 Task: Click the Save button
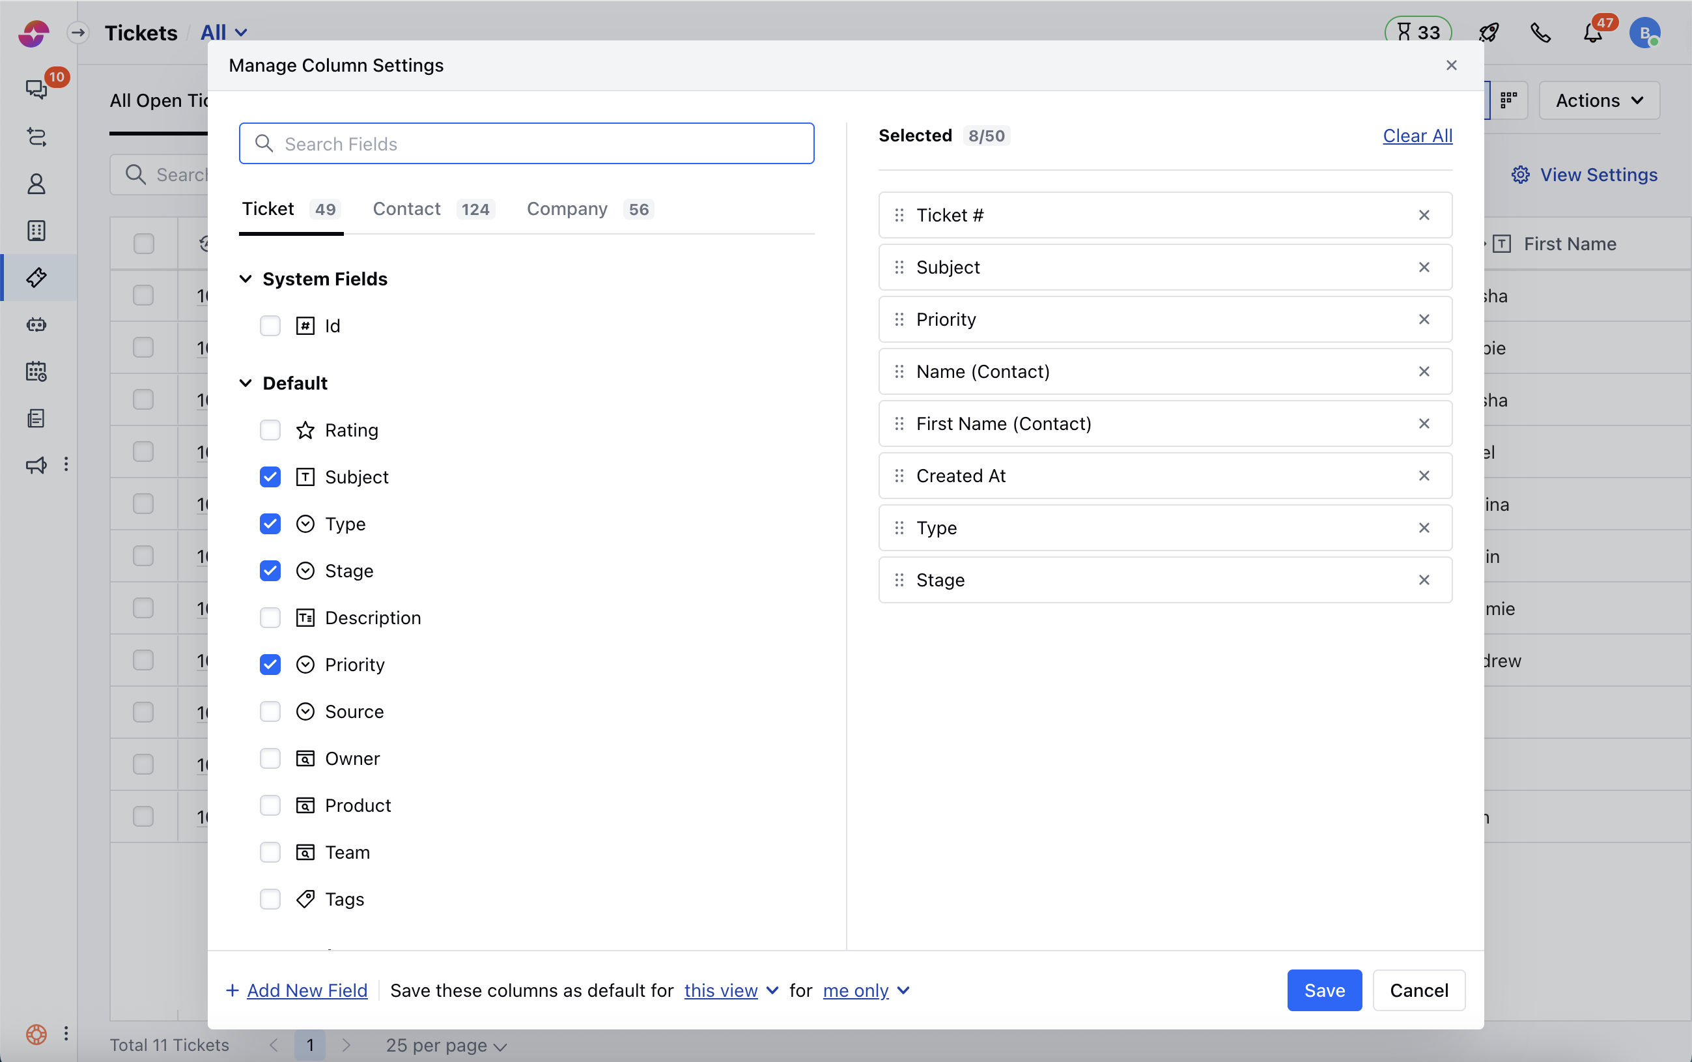(x=1323, y=990)
